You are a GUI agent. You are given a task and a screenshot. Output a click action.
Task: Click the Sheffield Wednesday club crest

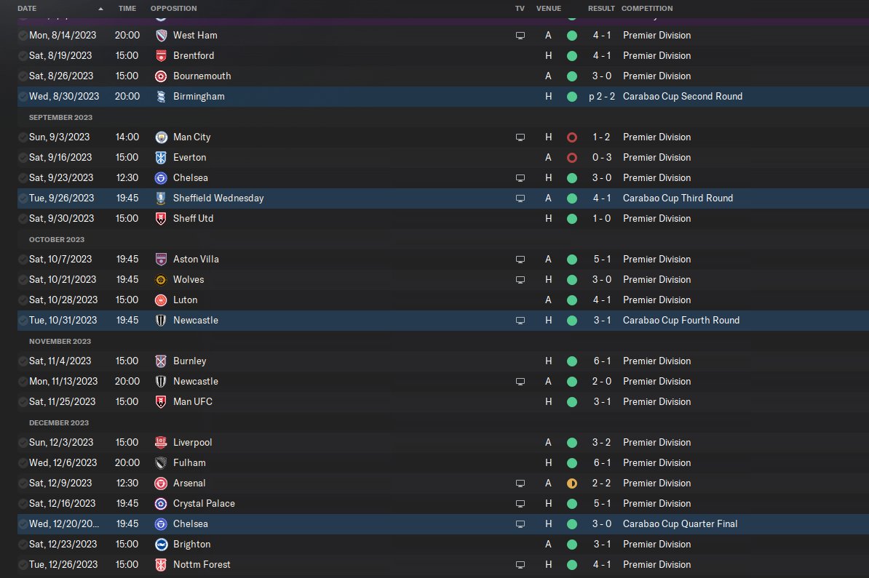coord(161,198)
